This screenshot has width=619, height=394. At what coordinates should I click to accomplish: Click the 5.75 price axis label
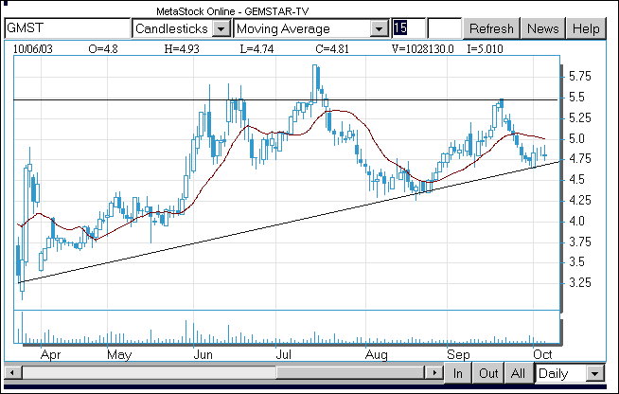(580, 77)
